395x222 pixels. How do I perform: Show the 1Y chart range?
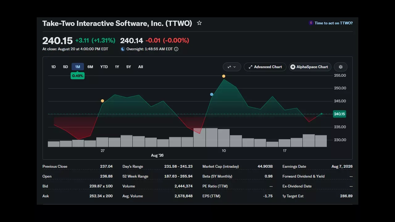(x=117, y=67)
